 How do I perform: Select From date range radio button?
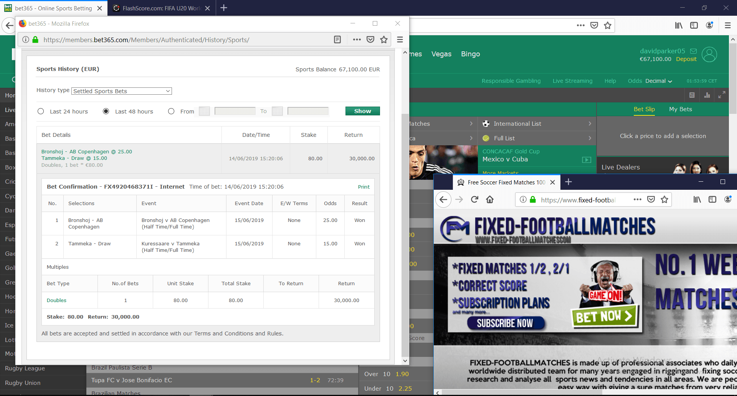(171, 111)
